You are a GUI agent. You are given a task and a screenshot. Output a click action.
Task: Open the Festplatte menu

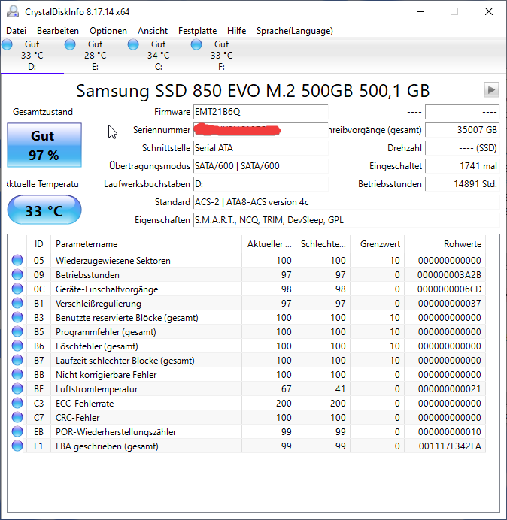197,31
